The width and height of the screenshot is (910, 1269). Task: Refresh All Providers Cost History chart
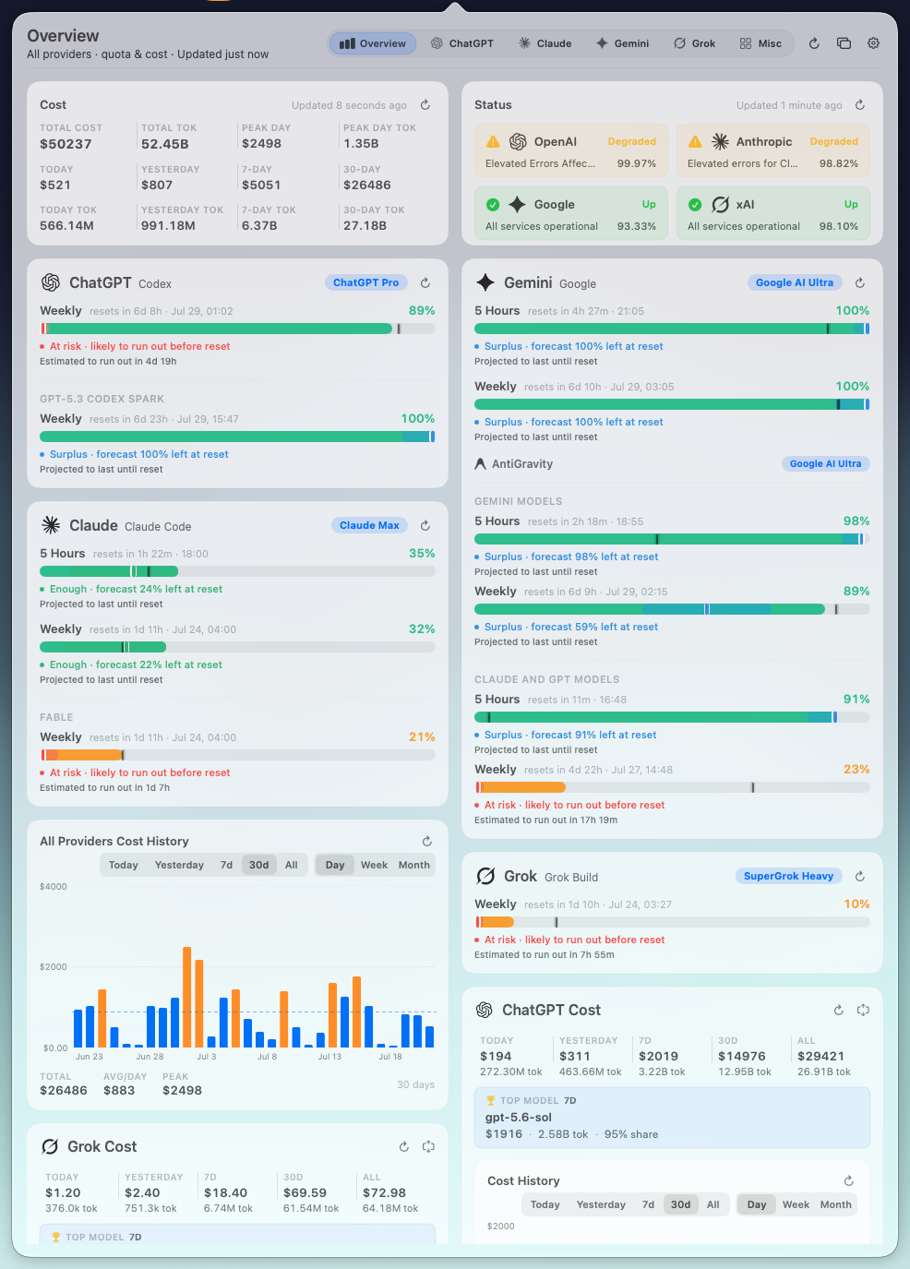point(427,842)
